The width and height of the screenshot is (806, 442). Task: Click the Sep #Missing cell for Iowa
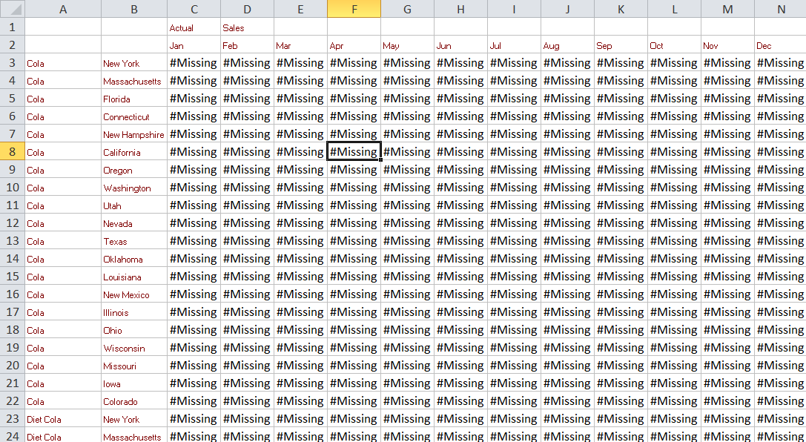[x=621, y=383]
